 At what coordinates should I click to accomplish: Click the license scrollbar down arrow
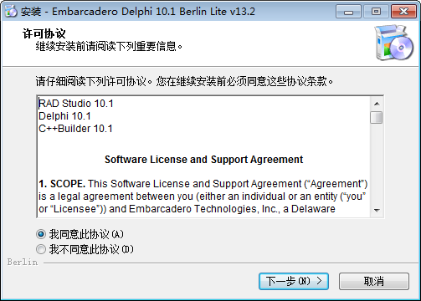click(377, 211)
